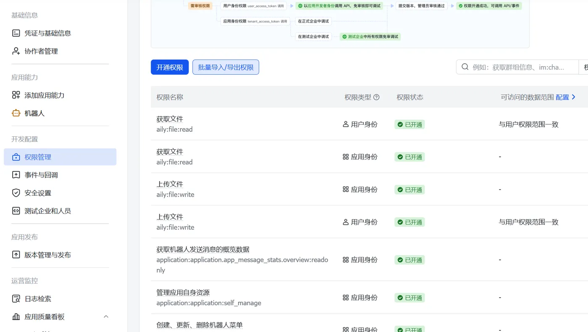Click 获取文件 name in the 用户身份 row
The image size is (588, 332).
pos(170,119)
